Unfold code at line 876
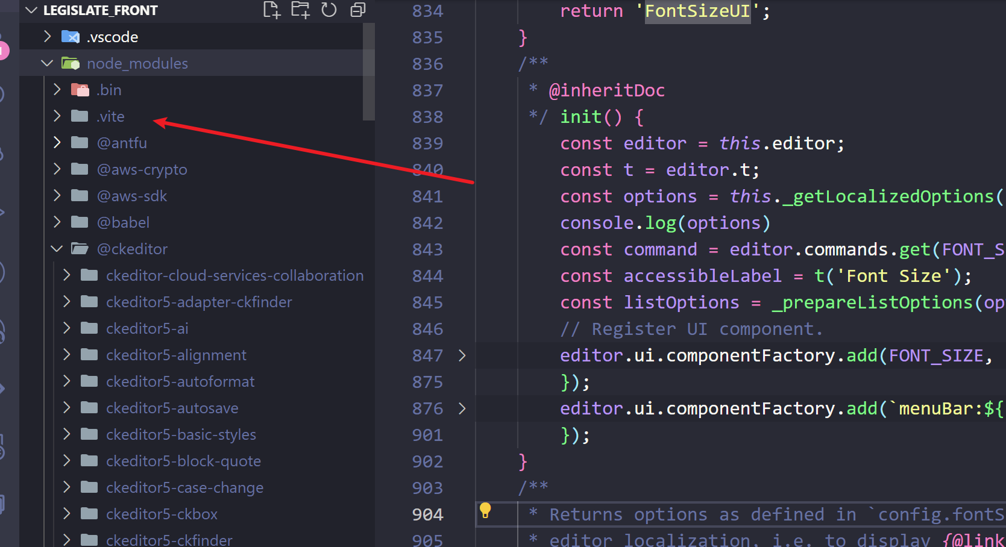Viewport: 1006px width, 547px height. (462, 408)
